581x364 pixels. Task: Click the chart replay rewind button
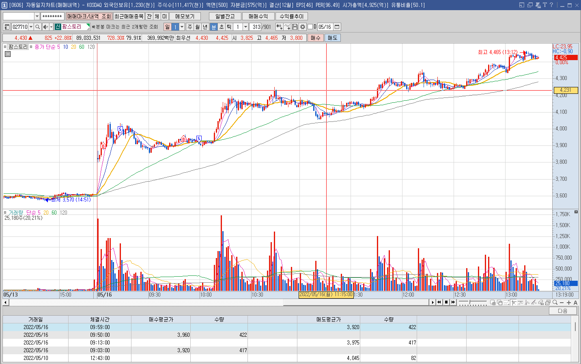point(439,302)
